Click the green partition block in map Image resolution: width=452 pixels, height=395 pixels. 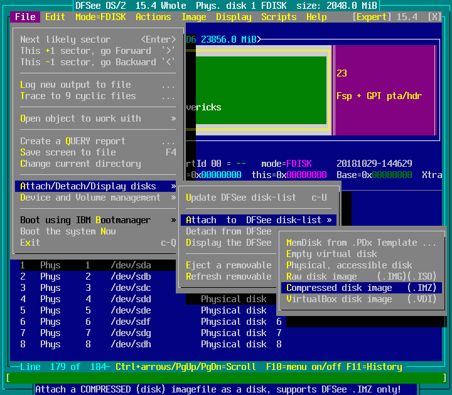click(256, 90)
